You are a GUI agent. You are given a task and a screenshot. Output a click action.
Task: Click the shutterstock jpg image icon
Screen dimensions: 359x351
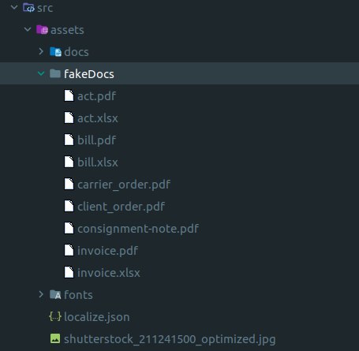click(x=55, y=338)
